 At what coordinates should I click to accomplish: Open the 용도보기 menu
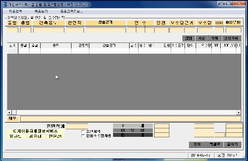[41, 11]
